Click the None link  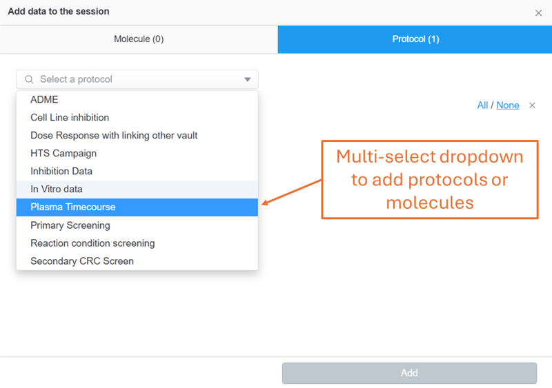(508, 105)
